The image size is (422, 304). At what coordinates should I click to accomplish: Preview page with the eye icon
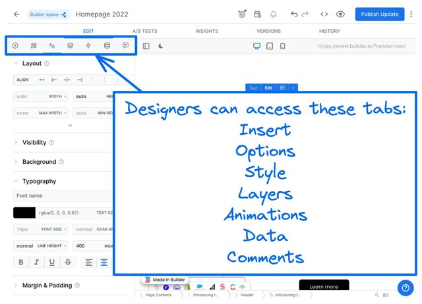coord(340,14)
